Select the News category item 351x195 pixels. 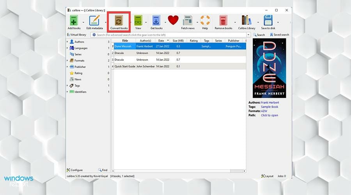[x=78, y=79]
